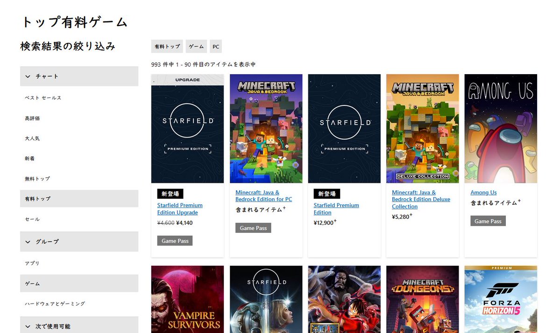This screenshot has width=560, height=333.
Task: Select ベスト セールス chart filter
Action: tap(43, 97)
